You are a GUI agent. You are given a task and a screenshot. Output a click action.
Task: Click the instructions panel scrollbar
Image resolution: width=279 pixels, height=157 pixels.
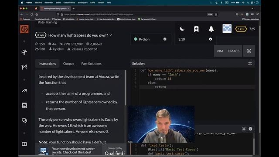click(126, 87)
